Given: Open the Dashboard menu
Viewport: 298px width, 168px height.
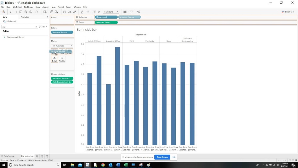Looking at the screenshot, I should click(29, 7).
